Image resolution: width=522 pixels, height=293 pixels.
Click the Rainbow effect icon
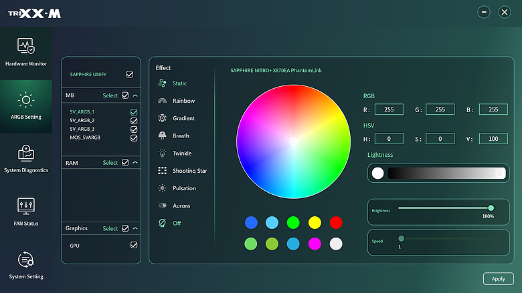pyautogui.click(x=162, y=101)
